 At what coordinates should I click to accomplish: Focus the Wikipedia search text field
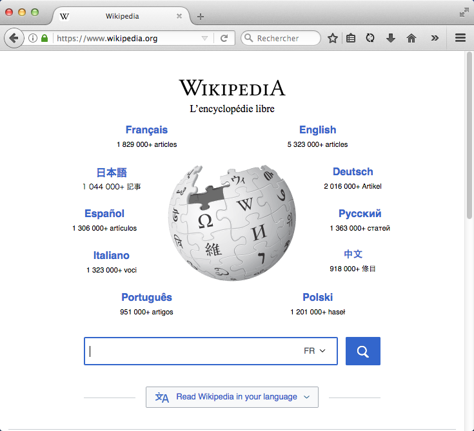point(193,351)
